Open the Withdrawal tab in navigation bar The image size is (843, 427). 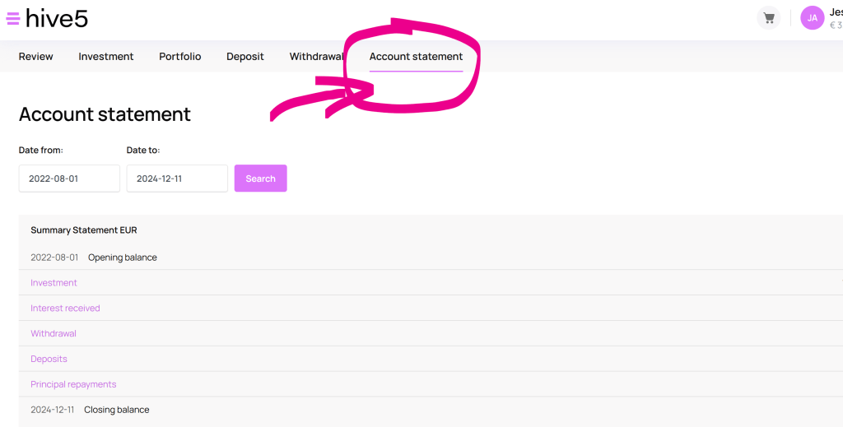coord(316,57)
